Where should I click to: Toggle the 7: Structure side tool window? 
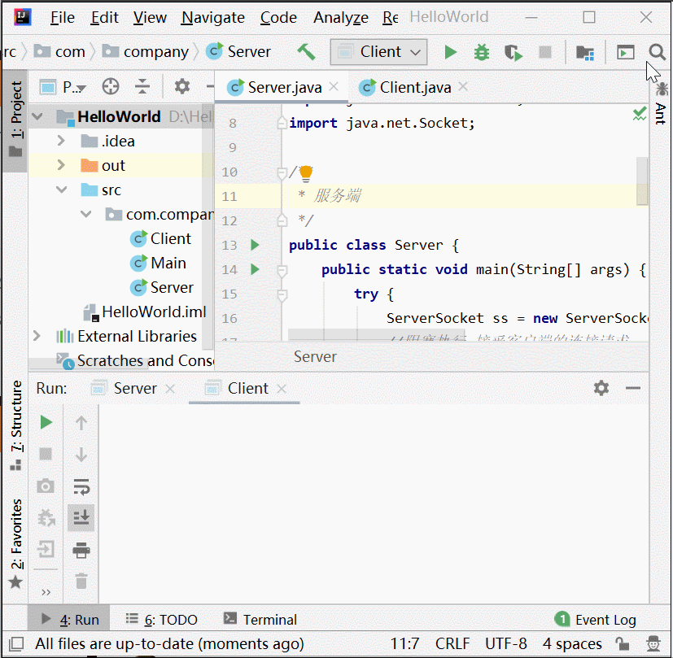pyautogui.click(x=15, y=425)
